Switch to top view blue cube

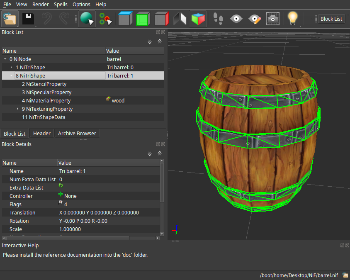point(125,19)
